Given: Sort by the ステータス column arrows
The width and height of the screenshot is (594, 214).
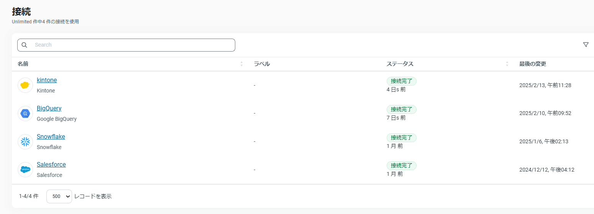Looking at the screenshot, I should (507, 64).
